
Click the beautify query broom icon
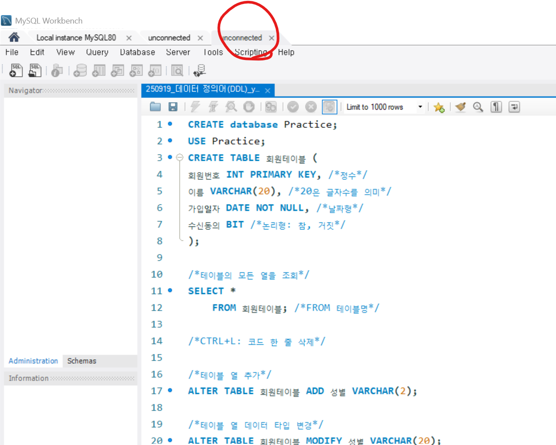coord(460,107)
